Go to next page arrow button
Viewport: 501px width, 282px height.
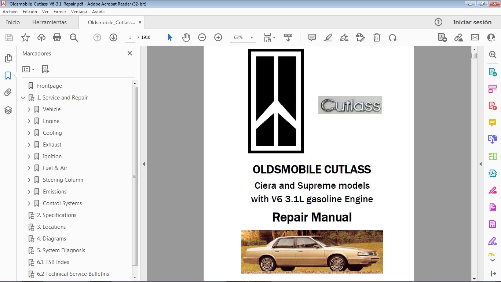pos(113,37)
